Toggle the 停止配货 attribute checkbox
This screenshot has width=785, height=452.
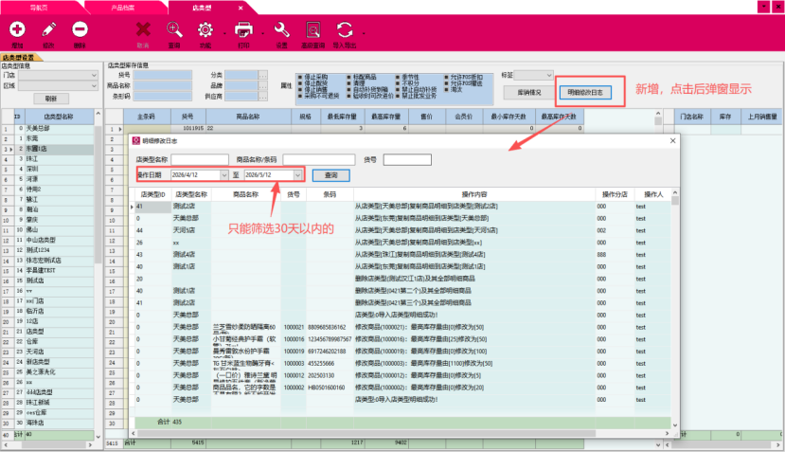coord(300,83)
